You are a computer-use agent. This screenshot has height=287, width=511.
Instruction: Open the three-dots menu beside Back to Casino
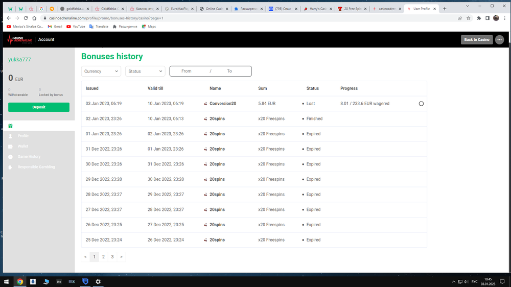click(499, 39)
